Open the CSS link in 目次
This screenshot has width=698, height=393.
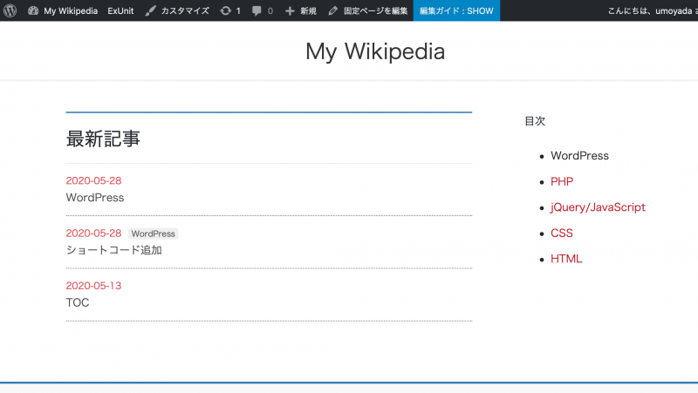point(562,234)
